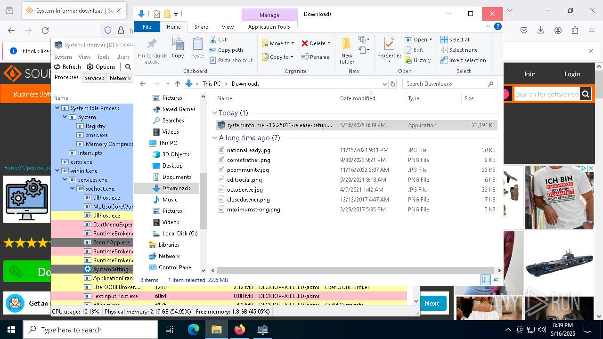The image size is (603, 339).
Task: Open System Informer Options
Action: point(101,67)
